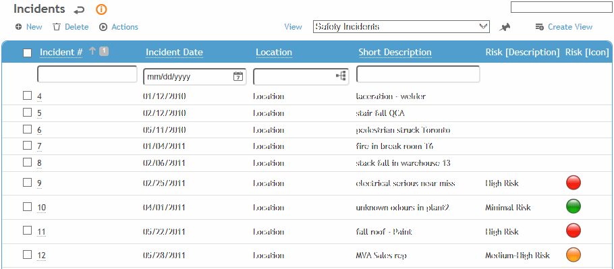
Task: Click 'fire in break room T6' description
Action: click(x=394, y=146)
